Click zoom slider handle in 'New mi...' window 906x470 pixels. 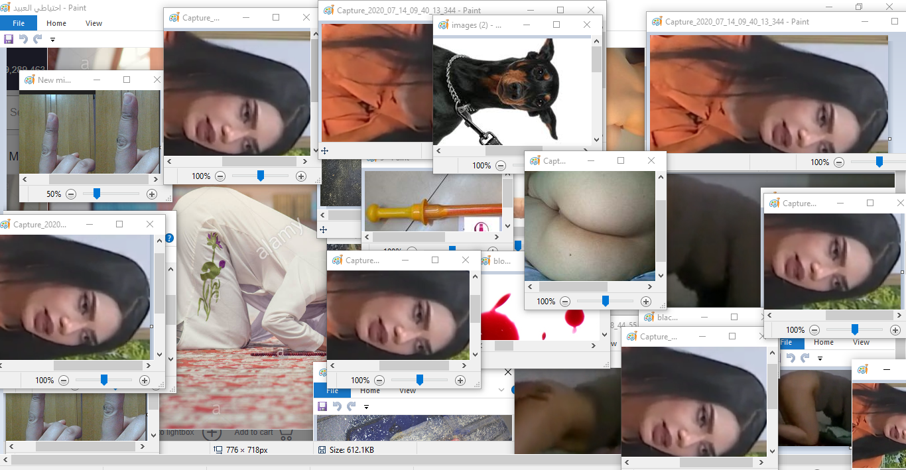(x=97, y=194)
